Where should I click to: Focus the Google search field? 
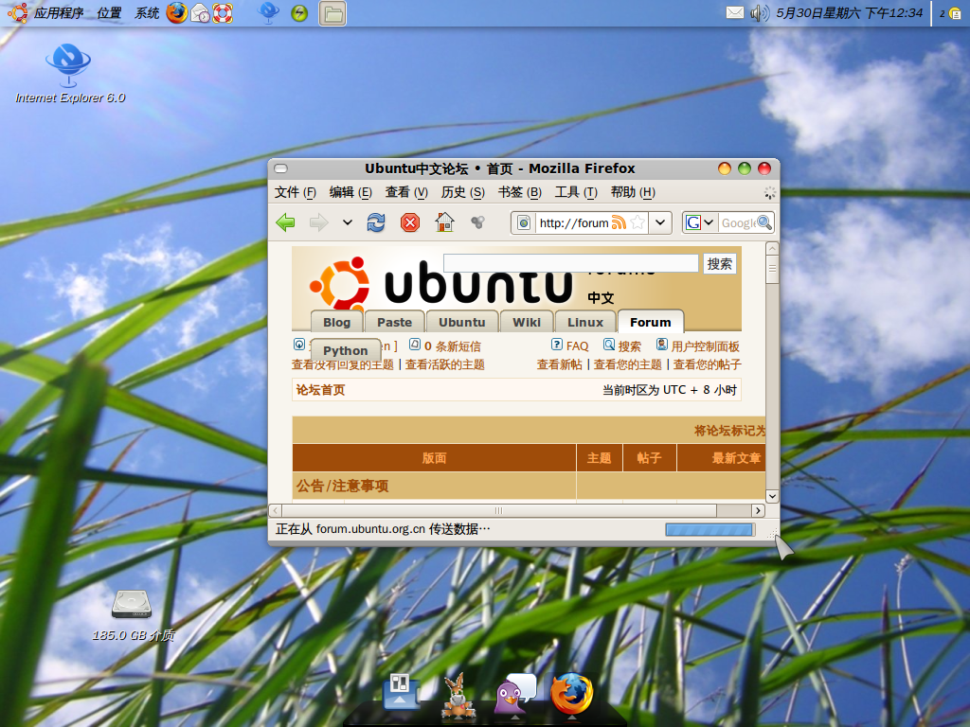[x=738, y=222]
